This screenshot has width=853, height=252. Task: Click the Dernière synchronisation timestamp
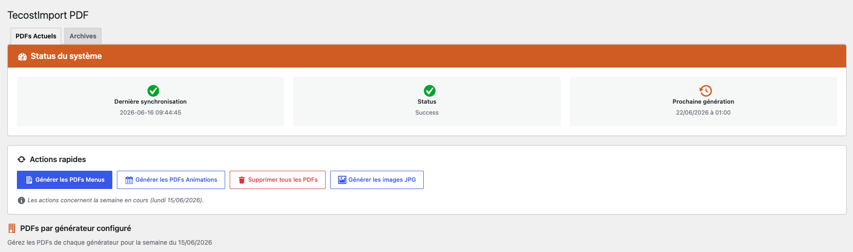(151, 113)
